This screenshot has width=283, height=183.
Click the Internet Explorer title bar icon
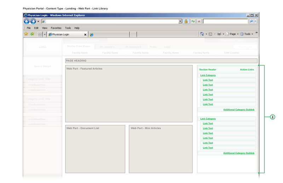tap(25, 15)
